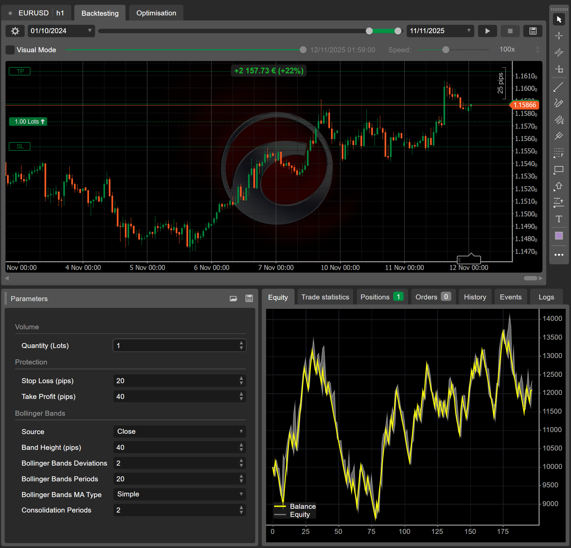Open more drawing tools ellipsis menu
Screen dimensions: 571x548
559,255
